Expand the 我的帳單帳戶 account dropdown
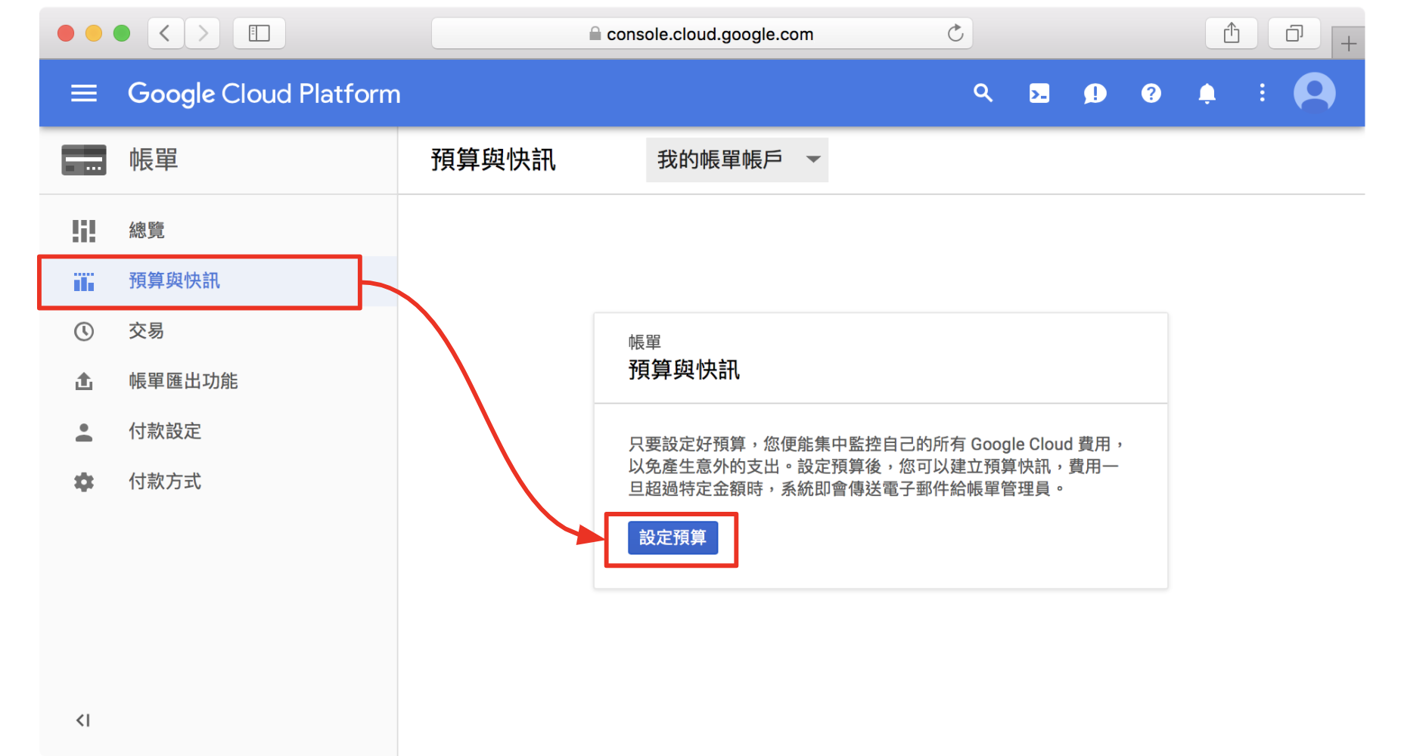This screenshot has width=1401, height=756. coord(737,160)
